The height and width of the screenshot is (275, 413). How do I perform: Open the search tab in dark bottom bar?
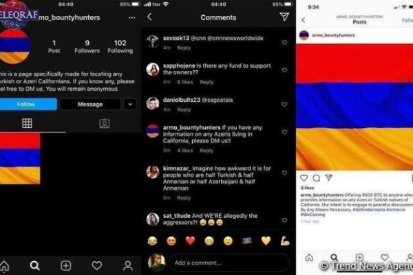(x=35, y=265)
